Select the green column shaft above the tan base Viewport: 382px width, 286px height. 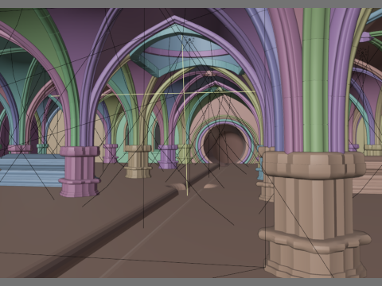(316, 79)
